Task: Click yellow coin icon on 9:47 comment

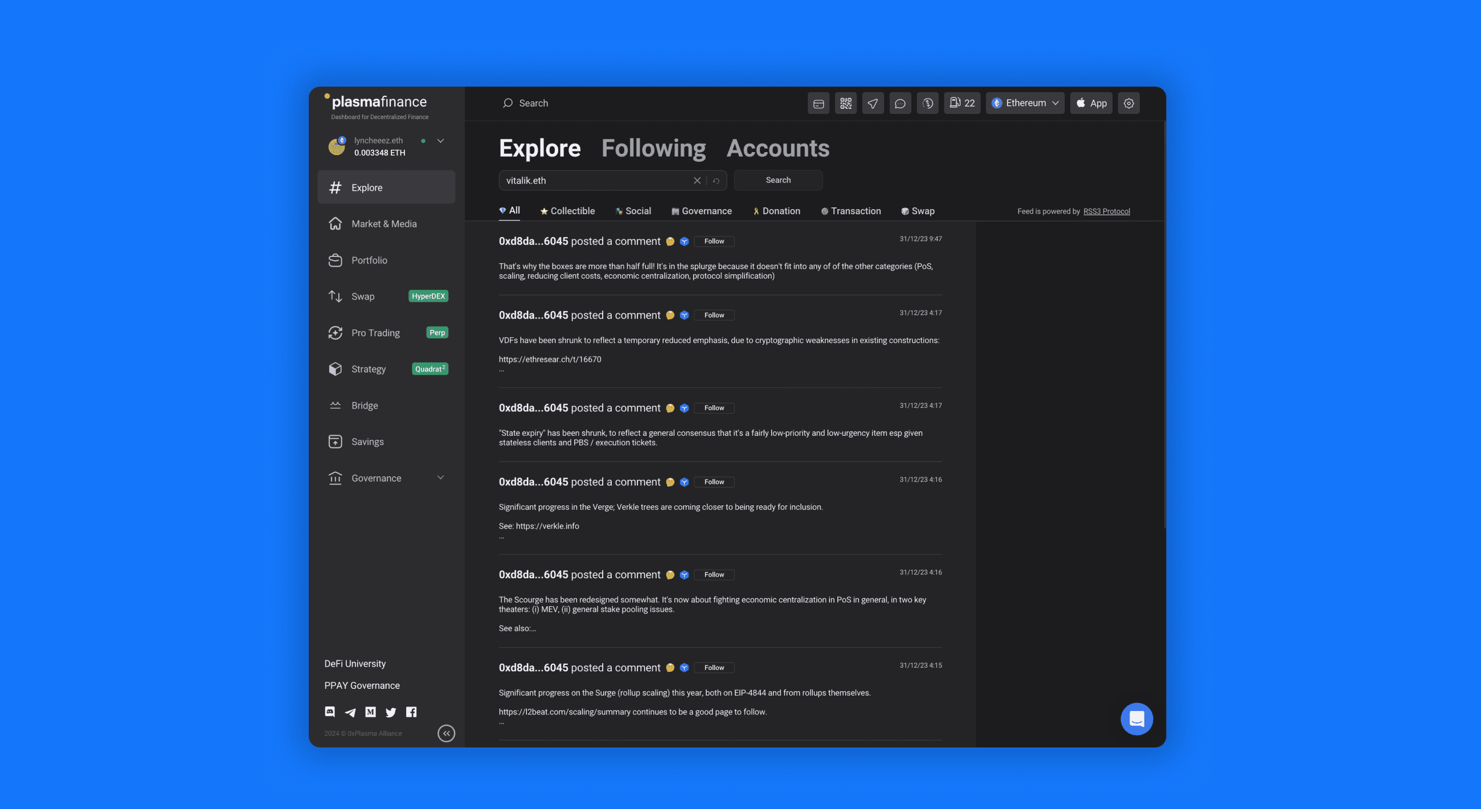Action: [670, 242]
